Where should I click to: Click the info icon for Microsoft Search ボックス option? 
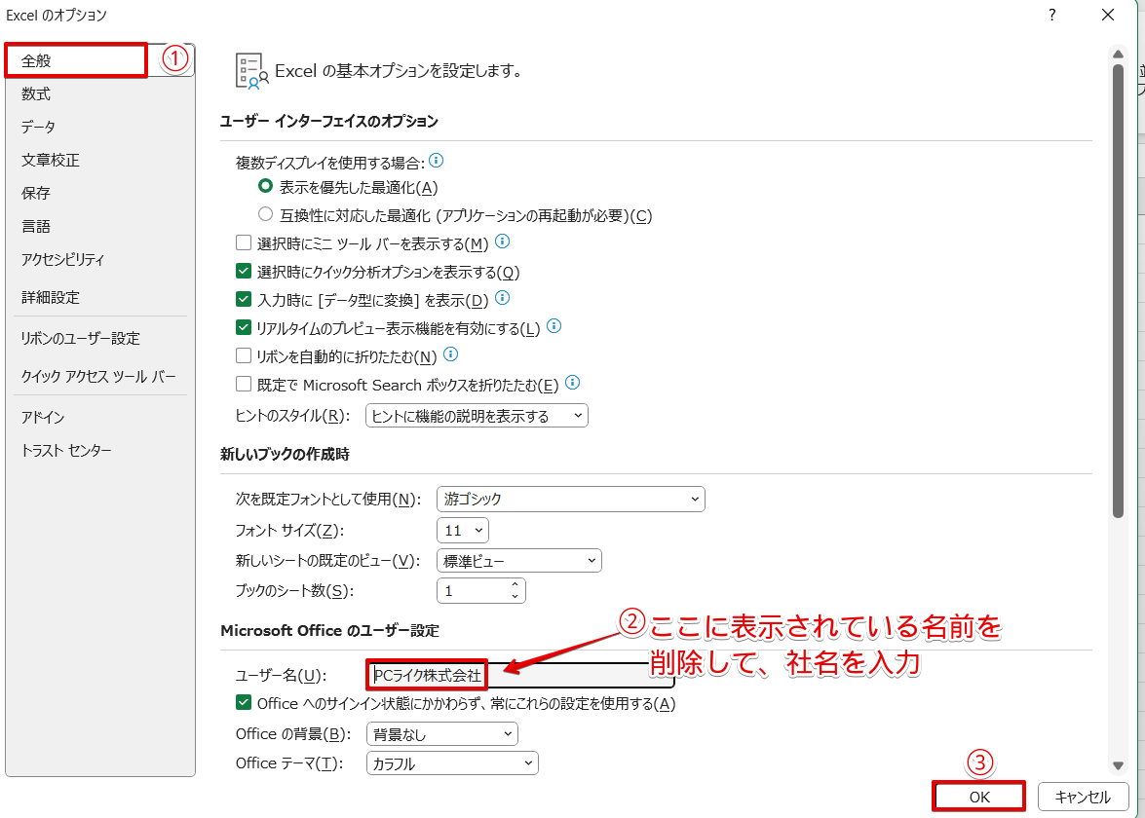(x=572, y=383)
